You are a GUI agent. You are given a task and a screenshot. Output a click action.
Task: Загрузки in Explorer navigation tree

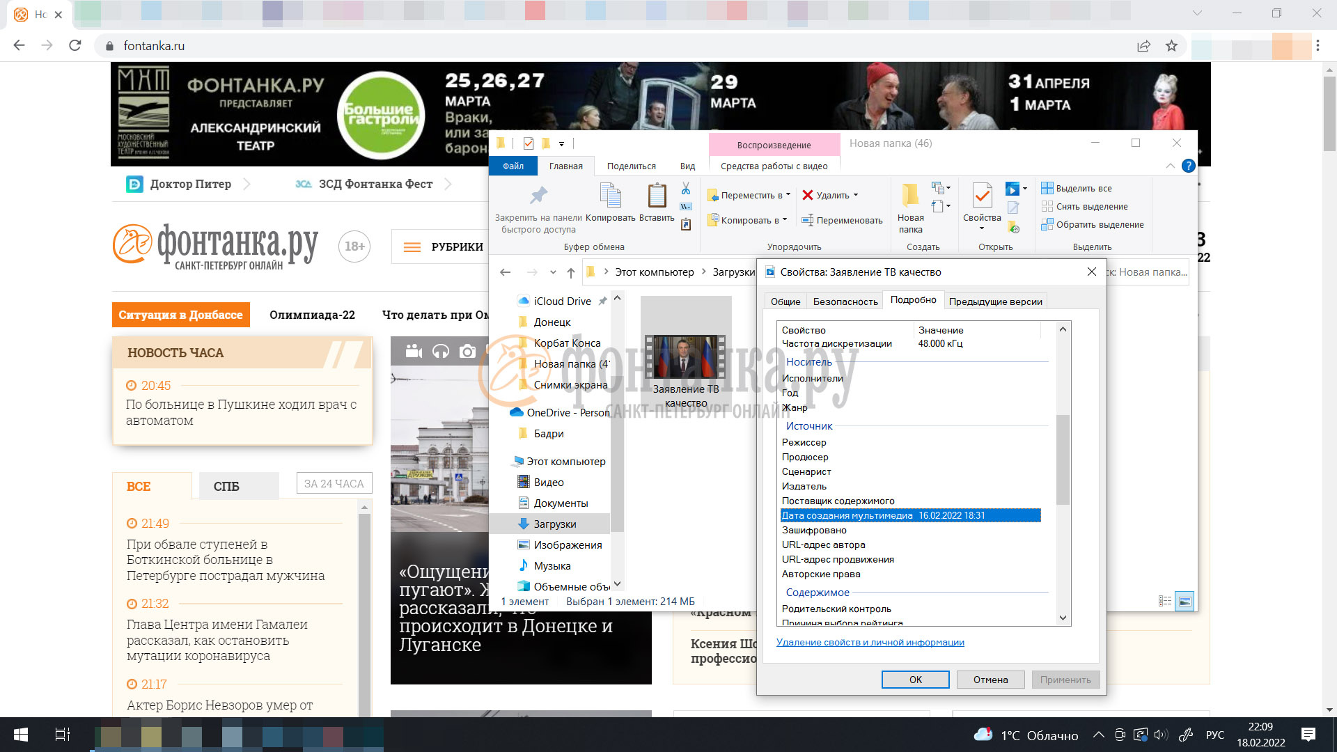pyautogui.click(x=550, y=524)
